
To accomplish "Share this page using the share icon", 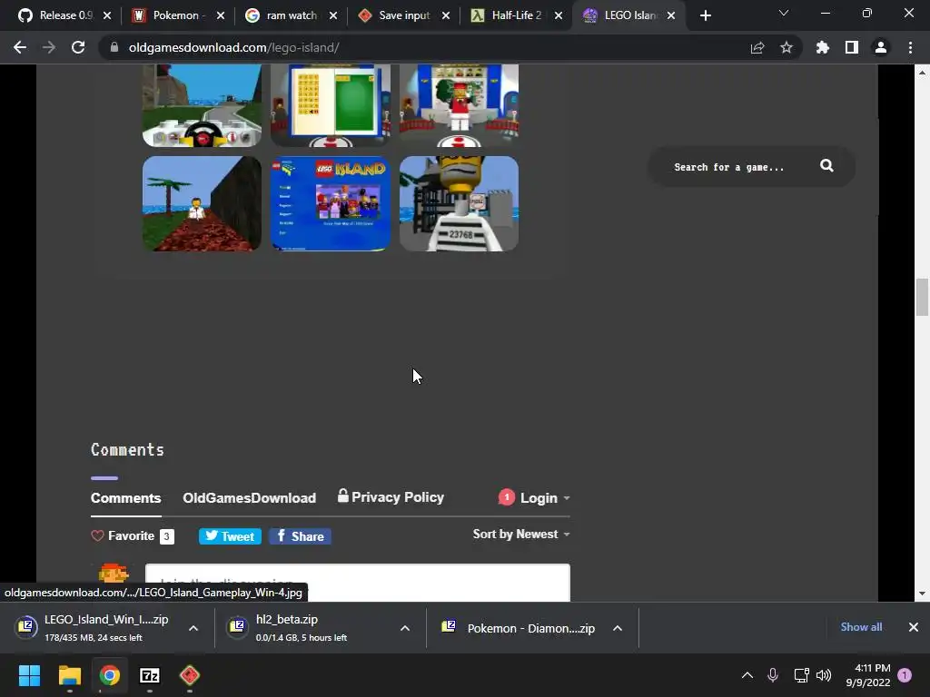I will pos(757,47).
